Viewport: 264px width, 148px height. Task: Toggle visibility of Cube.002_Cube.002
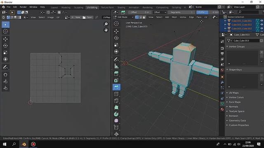pos(262,25)
